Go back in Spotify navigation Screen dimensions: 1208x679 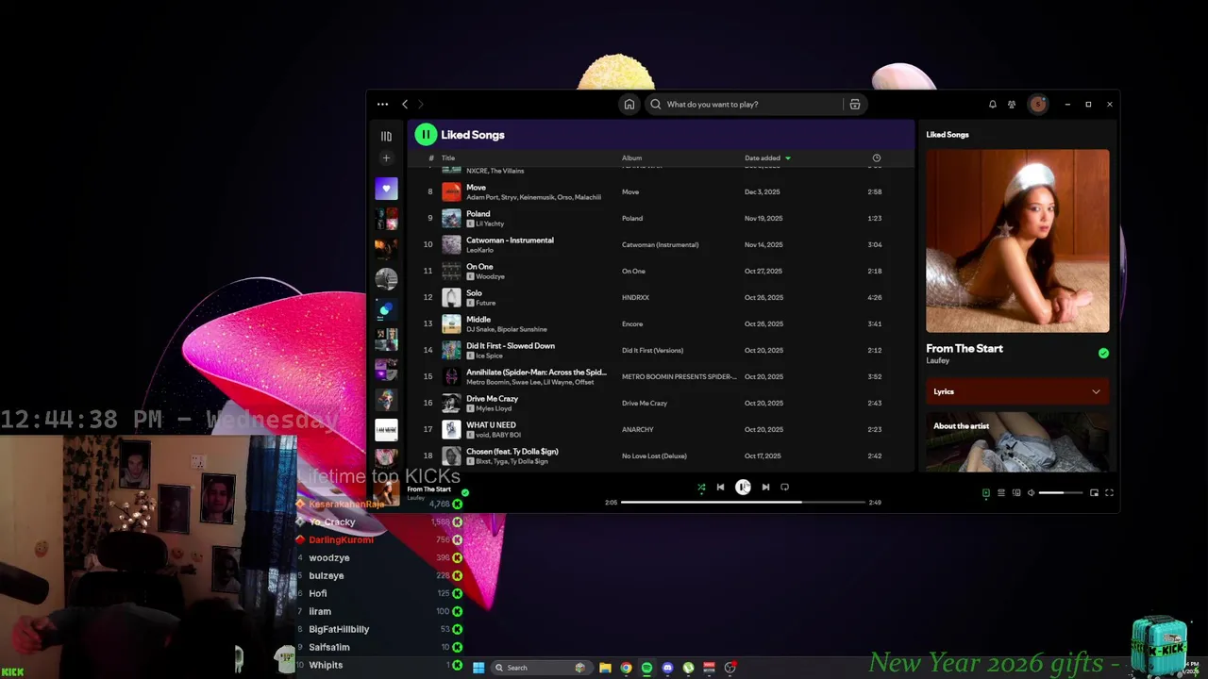coord(405,105)
